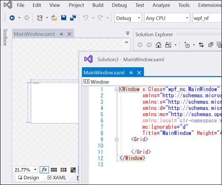Undo the last action
Viewport: 222px width, 185px height.
86,18
